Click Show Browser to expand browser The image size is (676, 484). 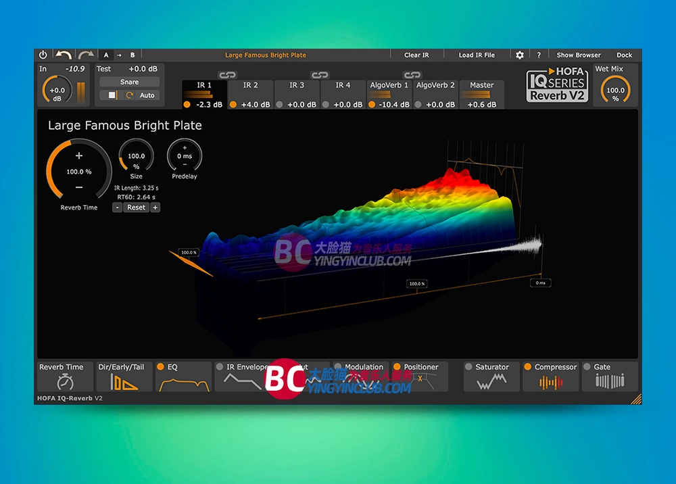tap(578, 55)
